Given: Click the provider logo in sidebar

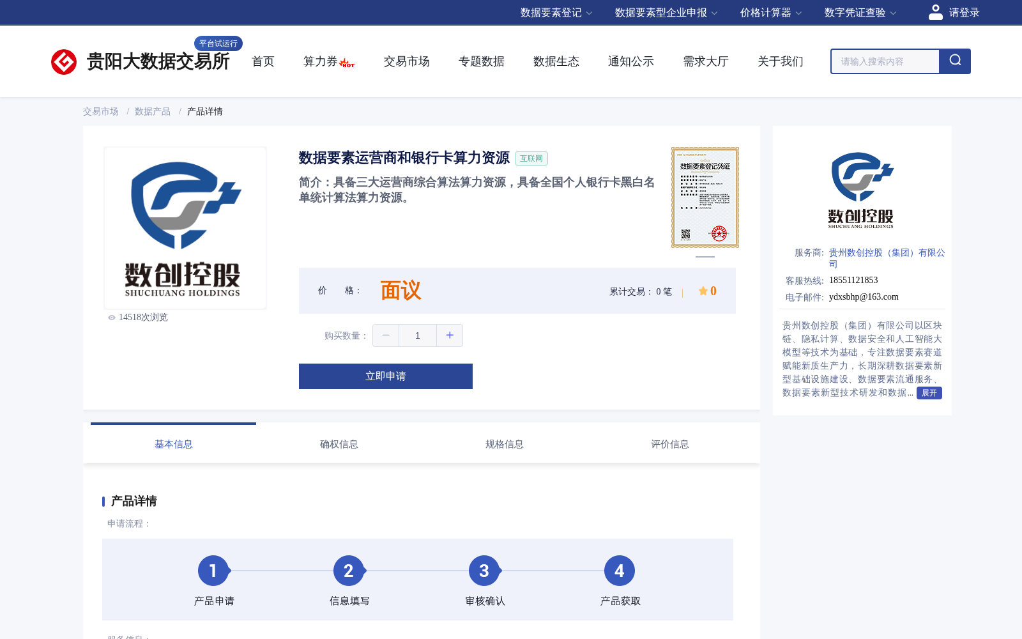Looking at the screenshot, I should click(862, 190).
